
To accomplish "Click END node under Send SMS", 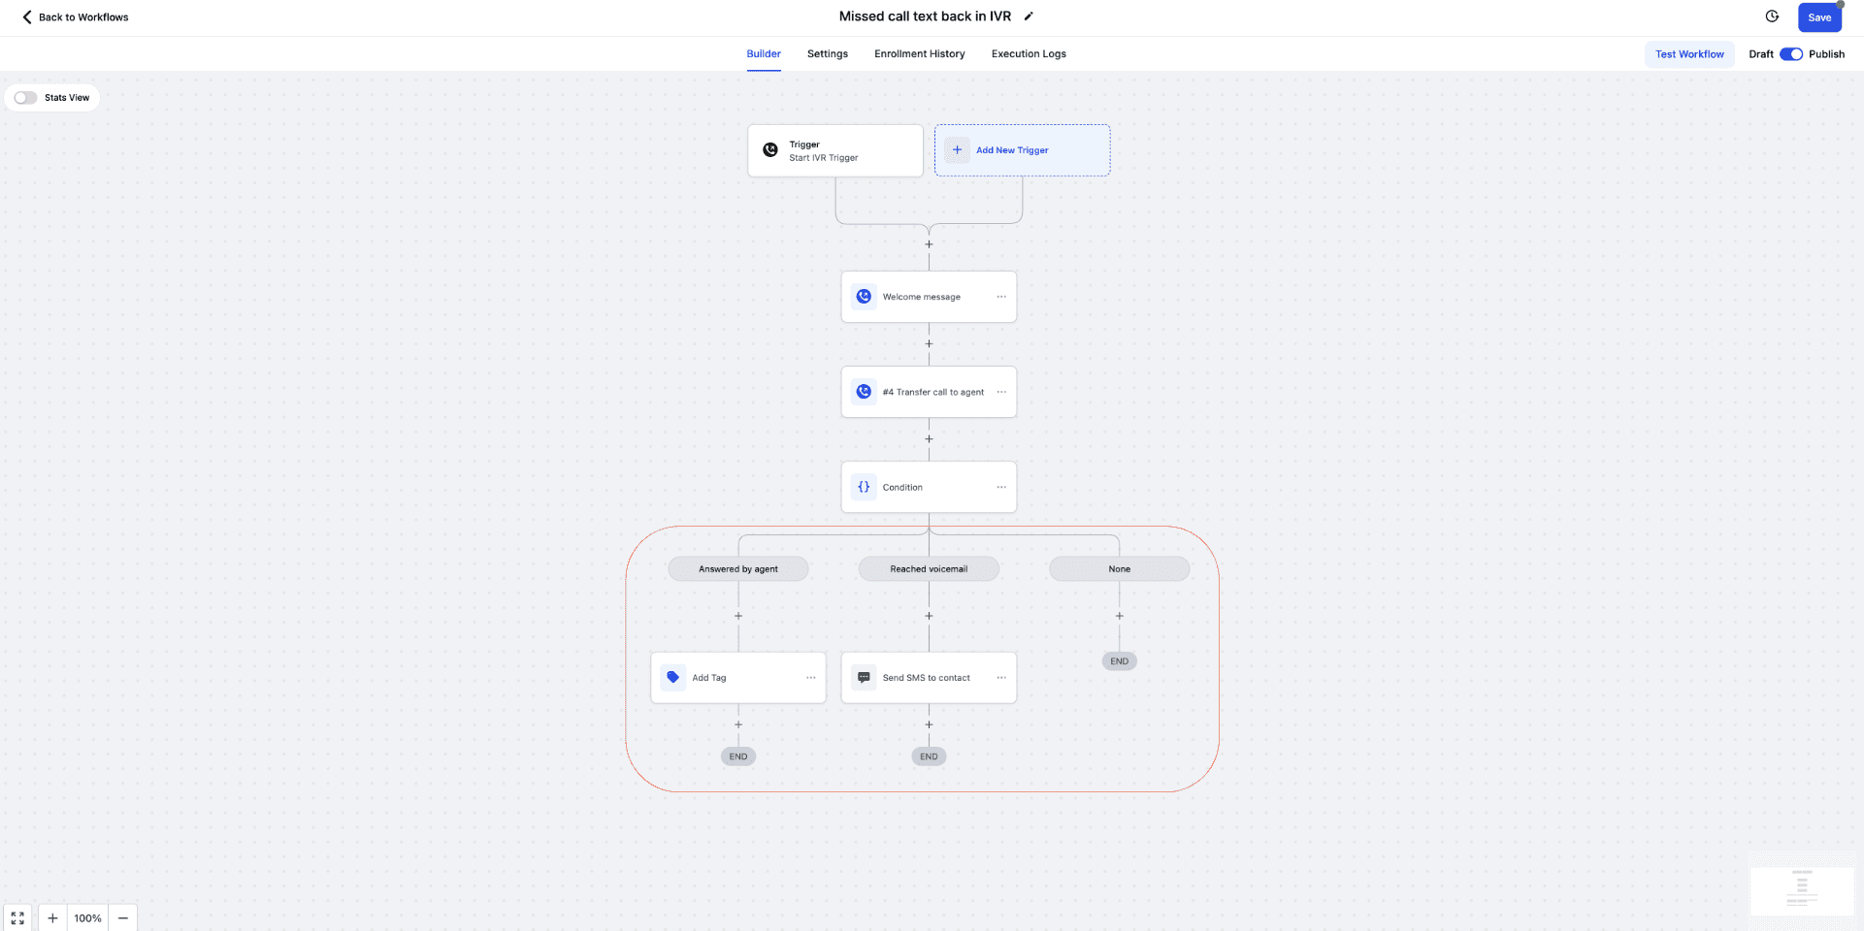I will pos(929,756).
